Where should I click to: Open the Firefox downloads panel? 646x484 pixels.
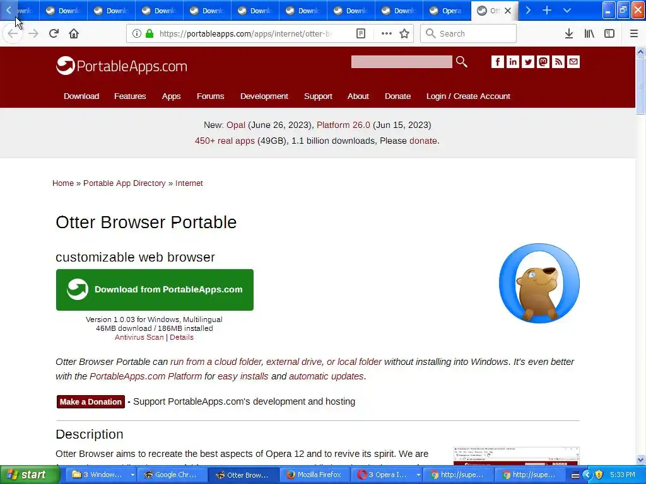(569, 34)
